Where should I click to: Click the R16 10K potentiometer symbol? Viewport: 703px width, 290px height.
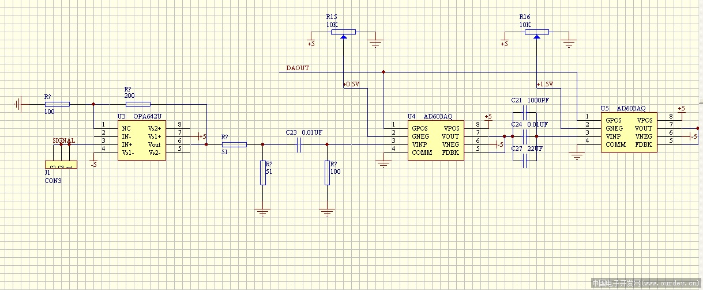click(537, 33)
